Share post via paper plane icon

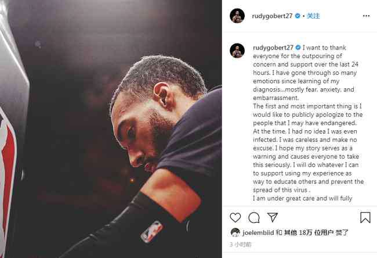pos(273,217)
